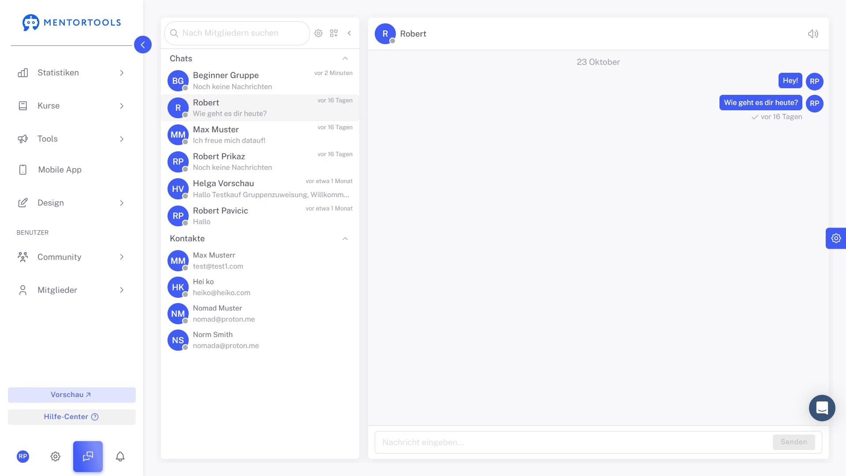846x476 pixels.
Task: Click the create group grid-plus icon
Action: pyautogui.click(x=334, y=33)
